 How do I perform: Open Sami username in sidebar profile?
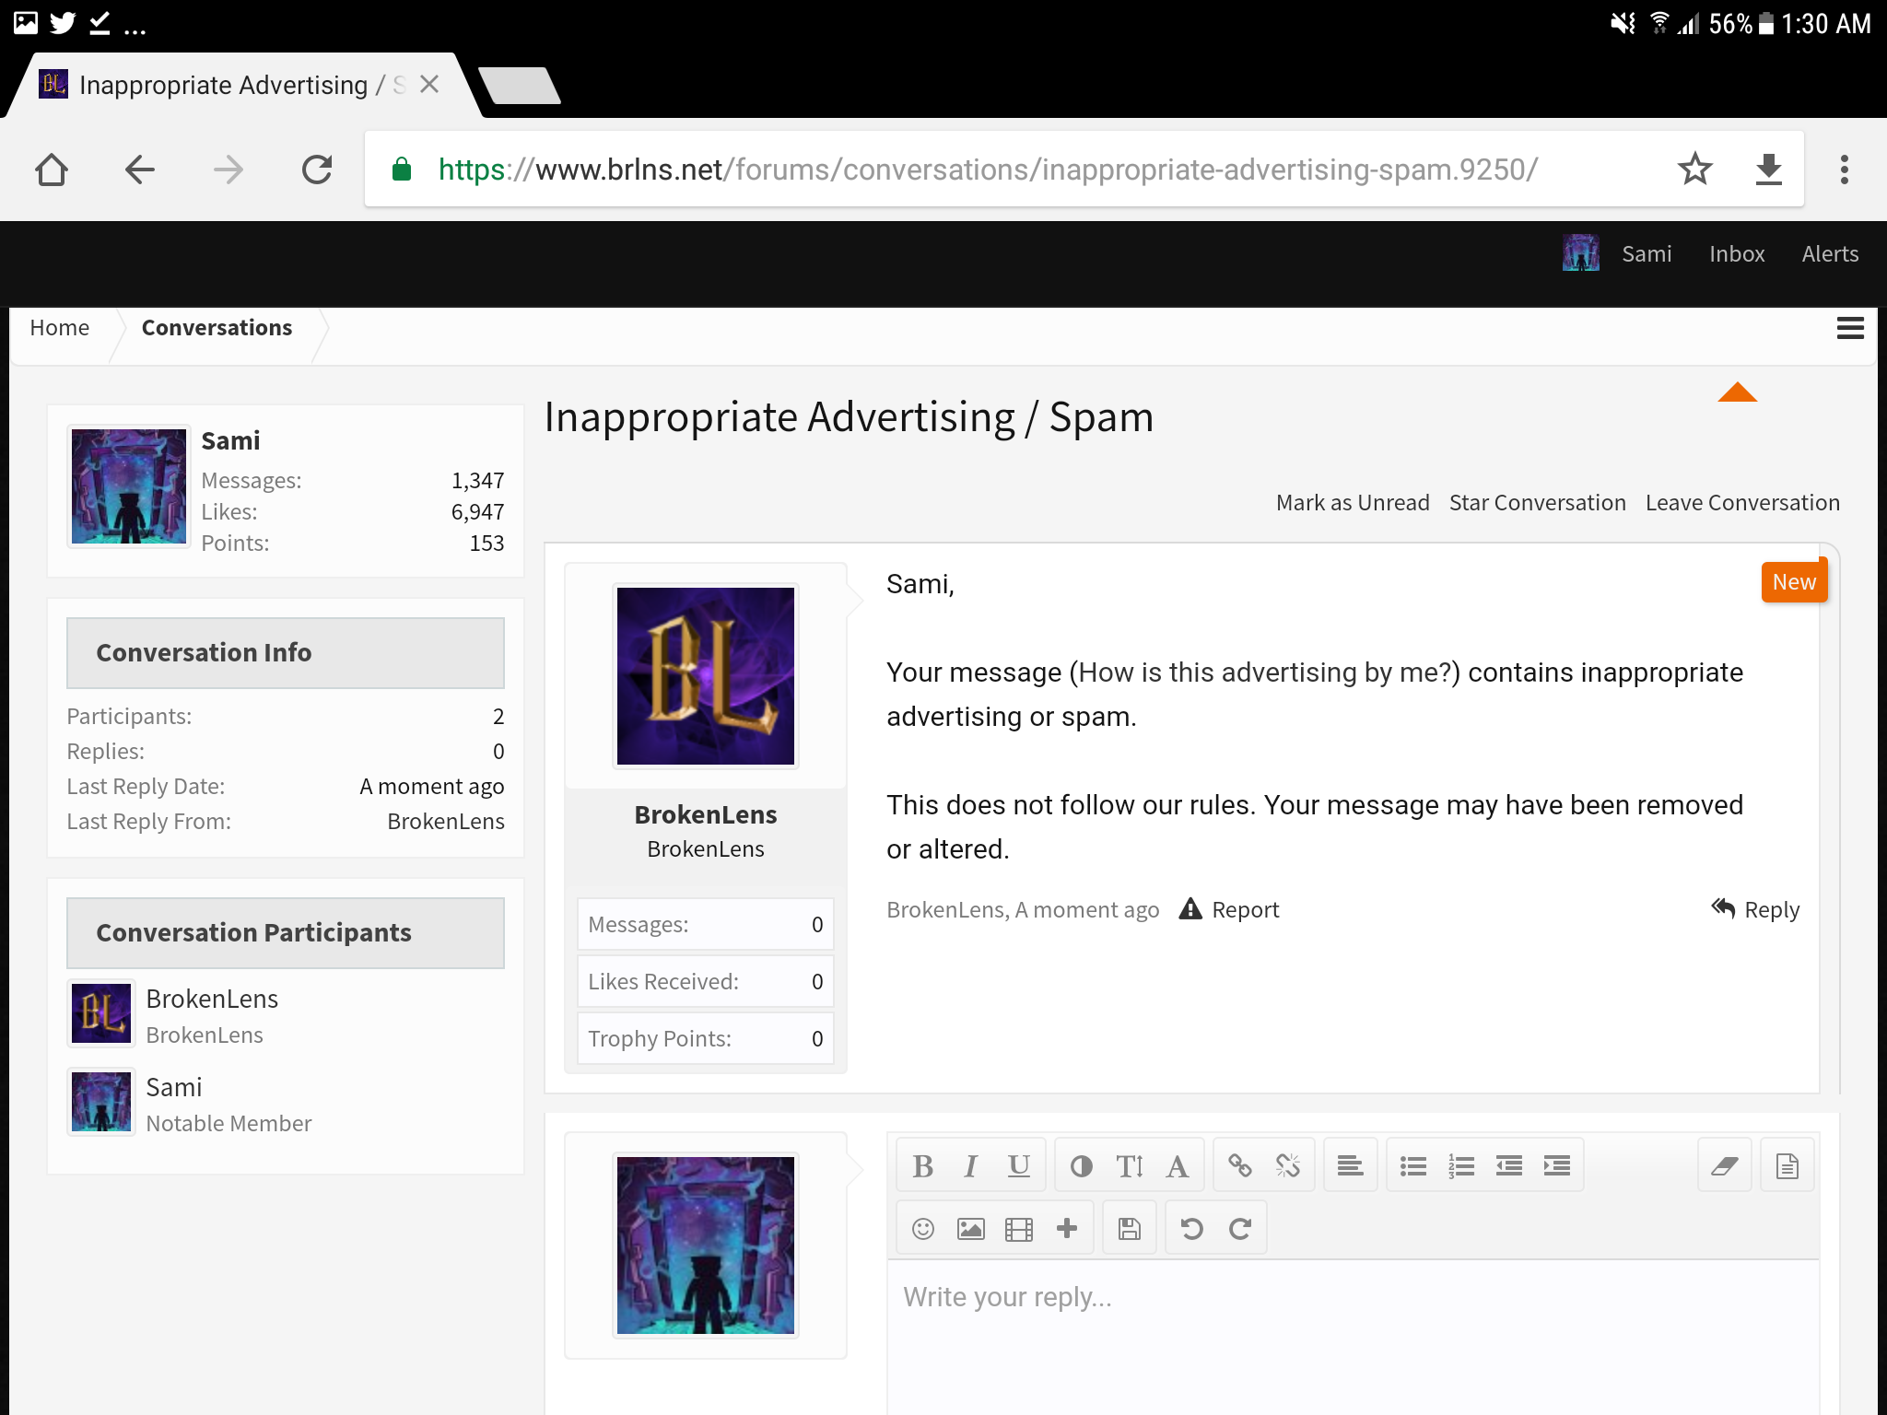point(230,441)
